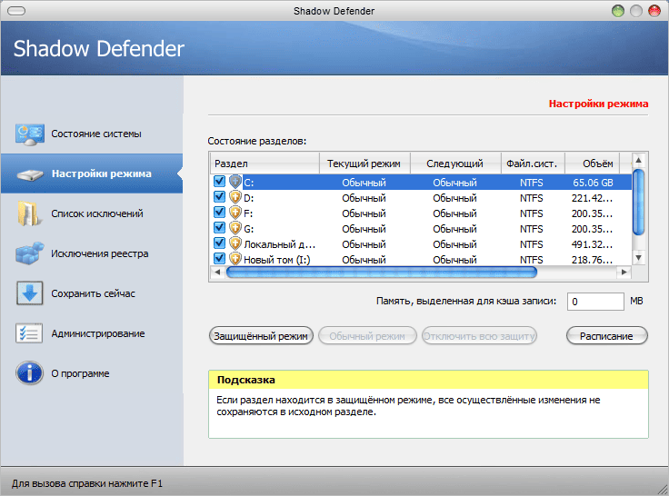669x496 pixels.
Task: Open Состояние системы section
Action: click(92, 134)
